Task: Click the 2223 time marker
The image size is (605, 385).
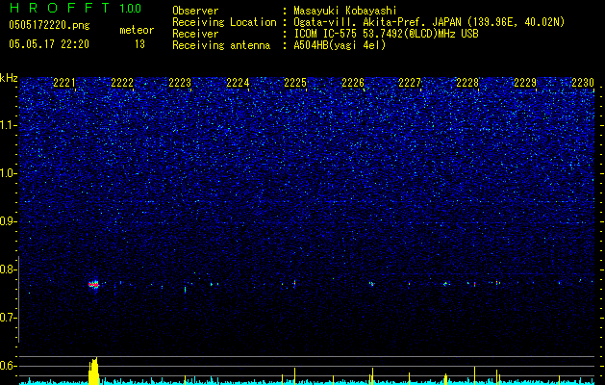Action: click(180, 82)
